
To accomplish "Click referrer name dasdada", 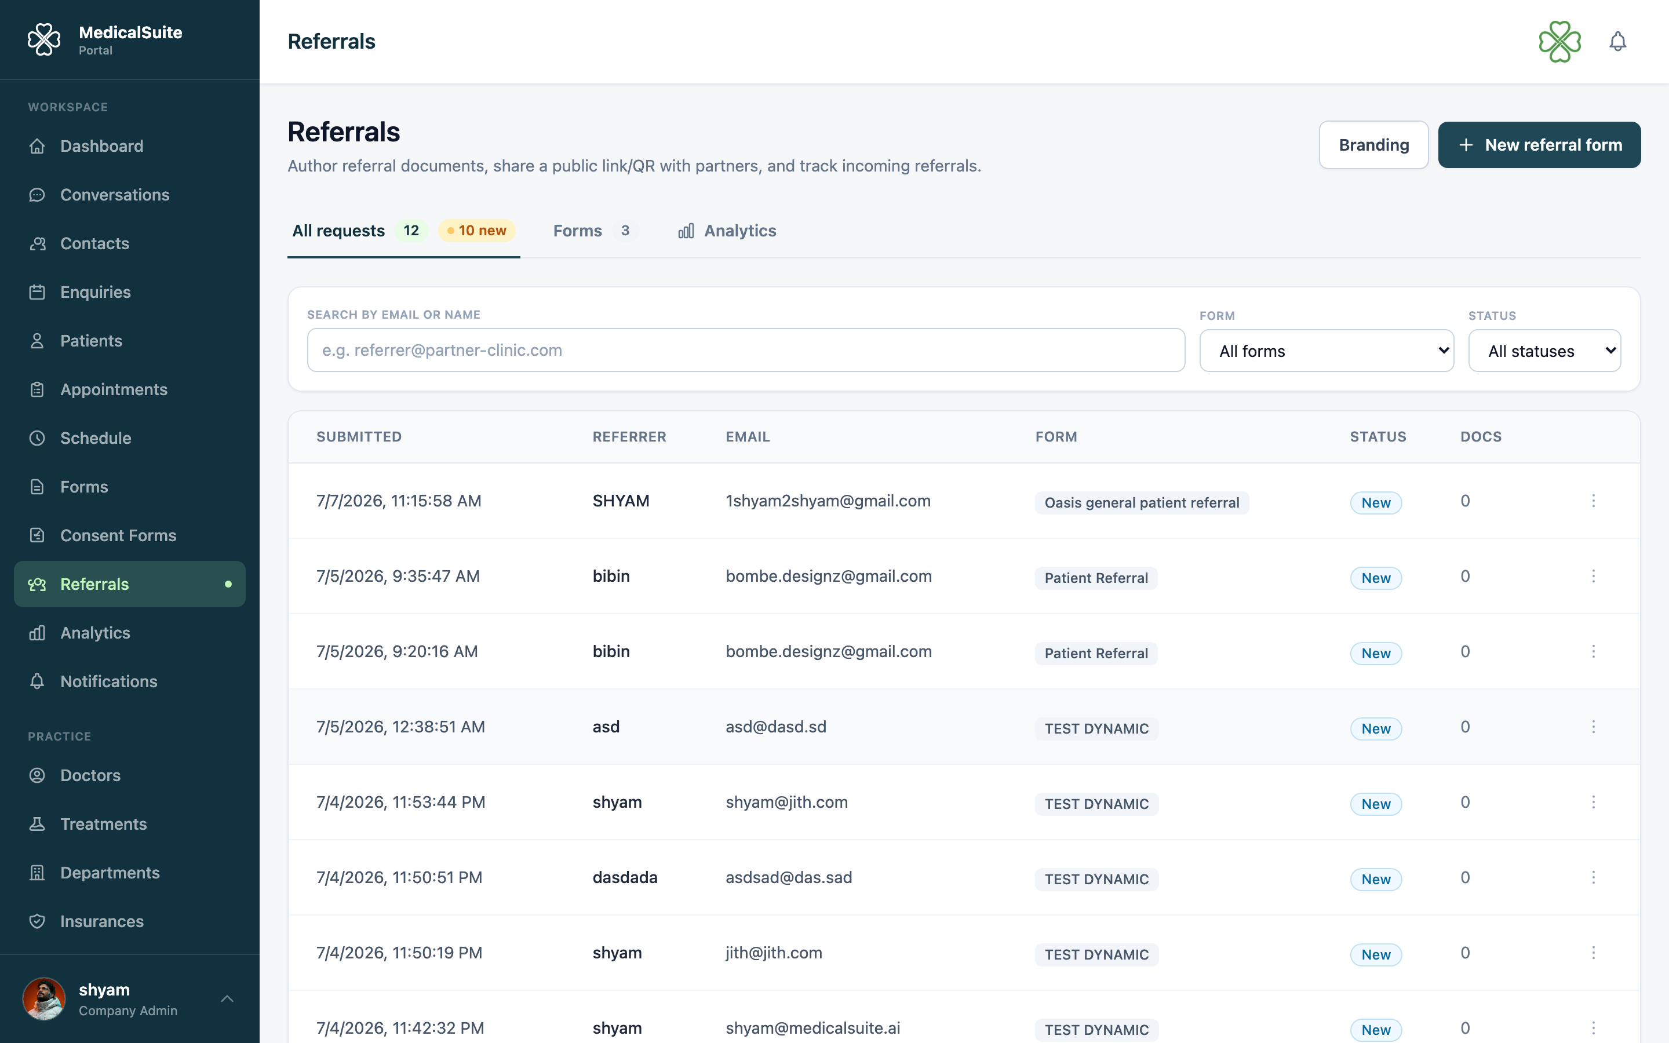I will click(x=625, y=877).
